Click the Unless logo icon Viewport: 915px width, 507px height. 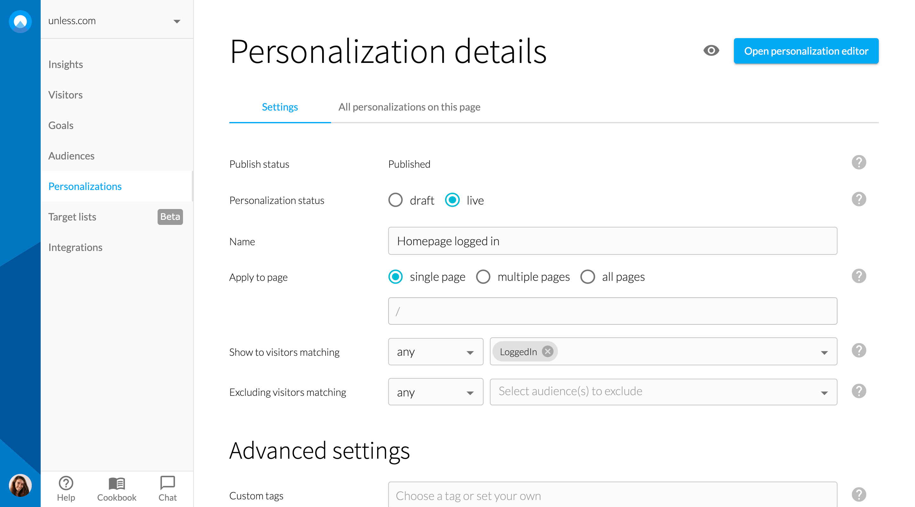(20, 21)
